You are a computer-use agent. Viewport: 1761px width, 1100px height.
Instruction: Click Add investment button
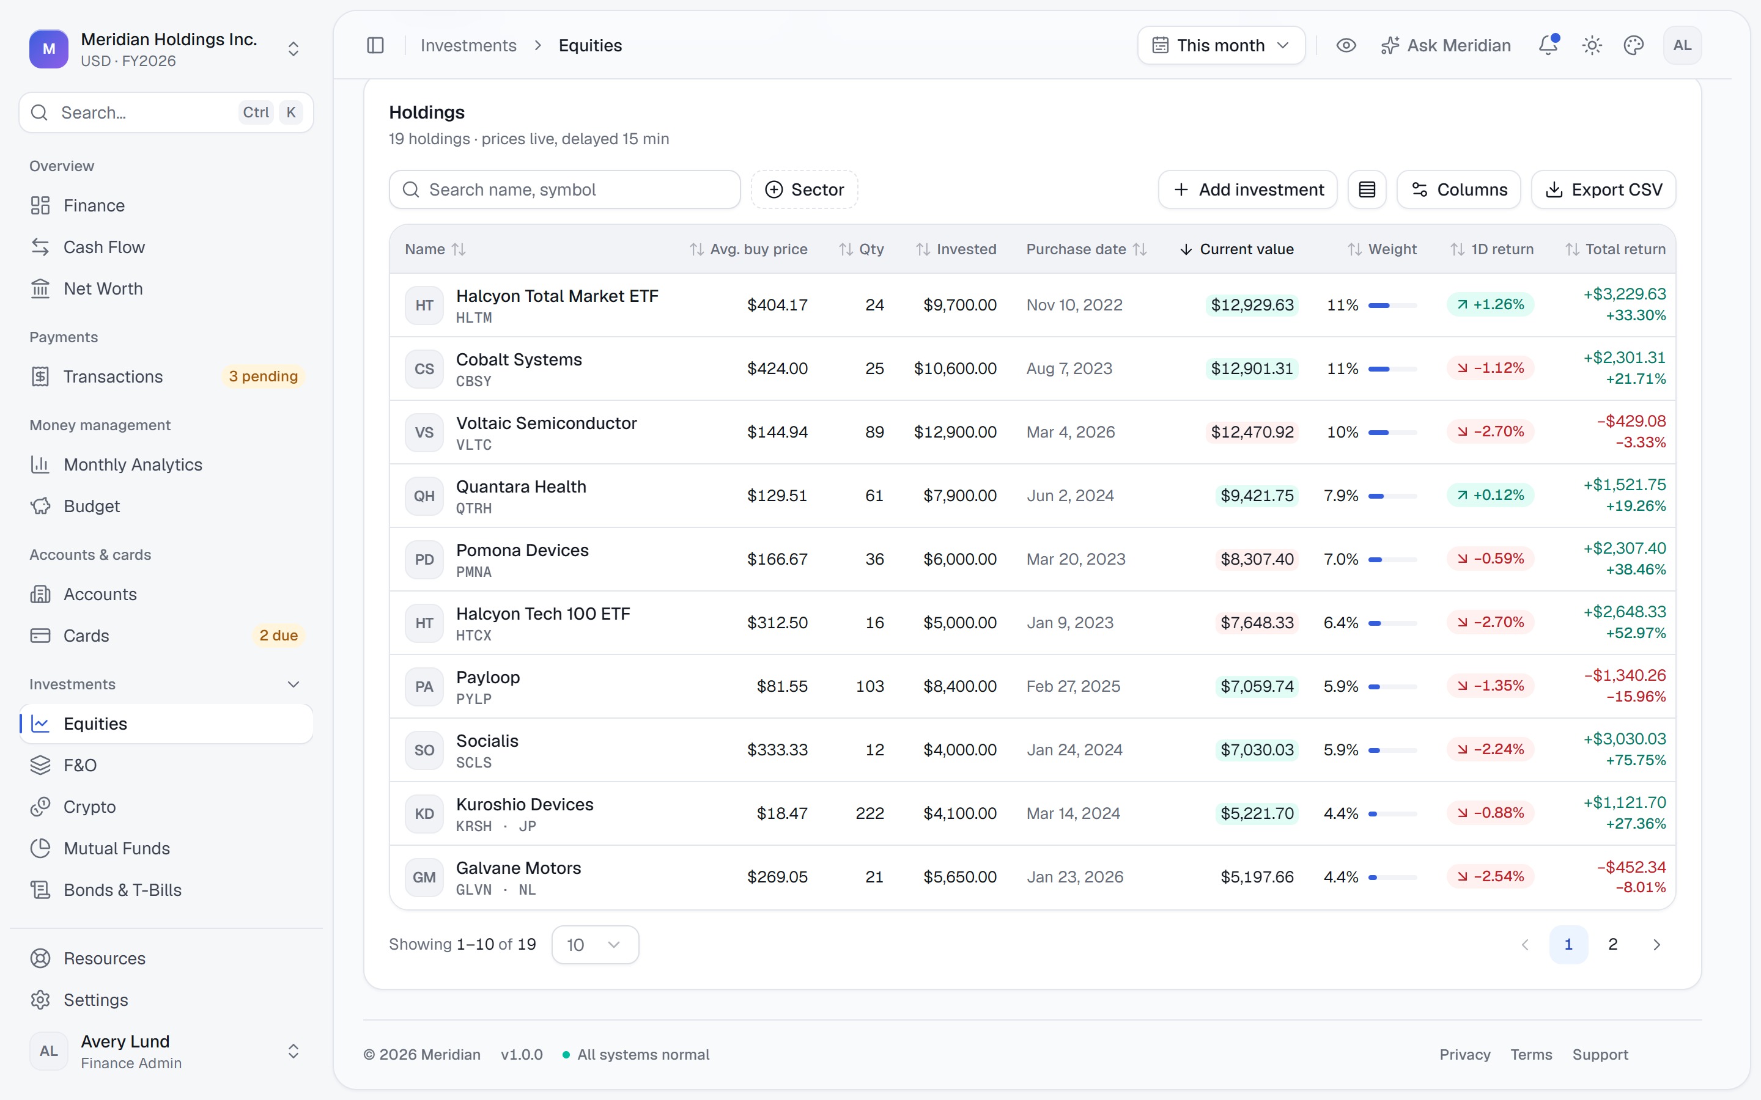click(1247, 190)
